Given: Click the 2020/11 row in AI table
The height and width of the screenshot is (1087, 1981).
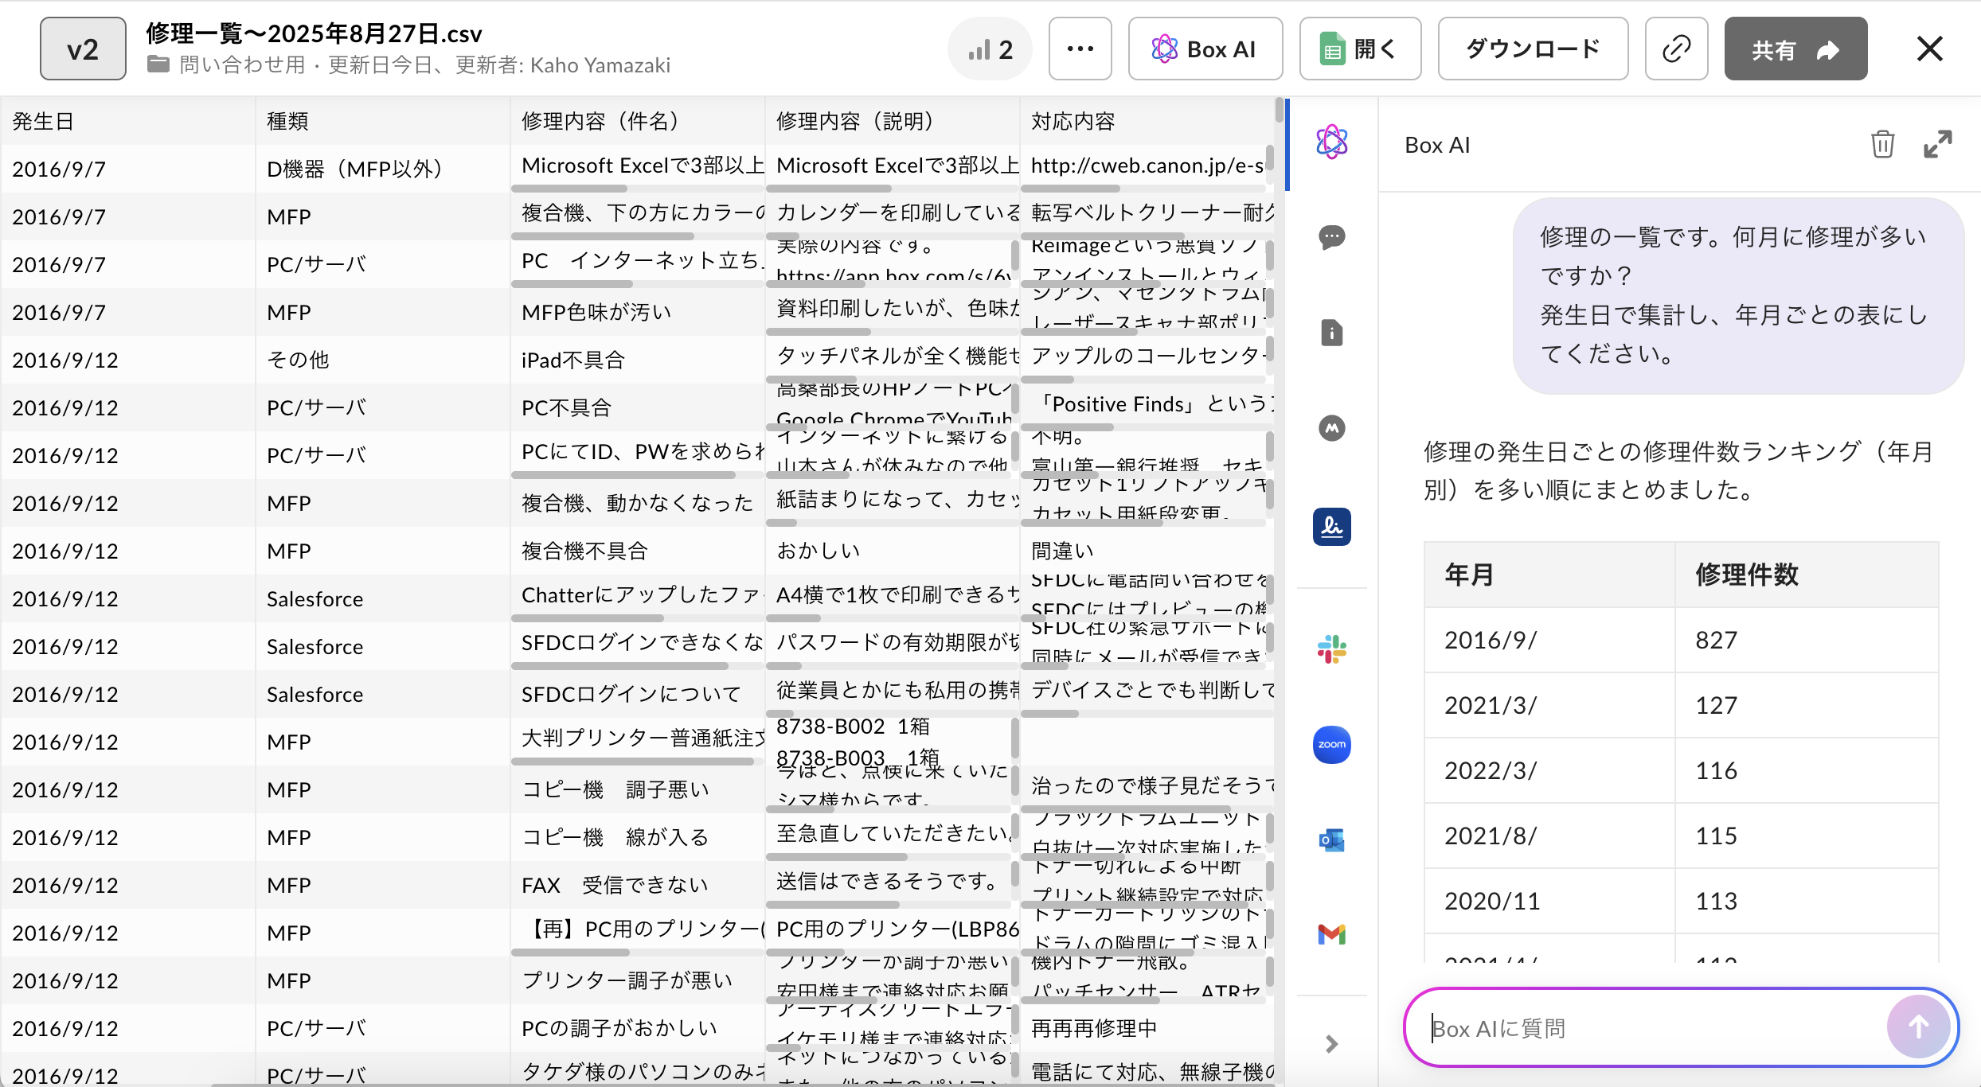Looking at the screenshot, I should coord(1681,901).
